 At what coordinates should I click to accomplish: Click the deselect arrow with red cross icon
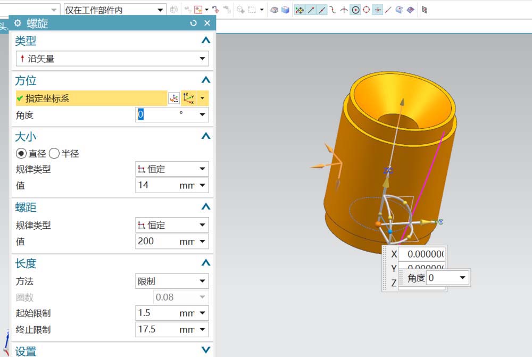[x=216, y=10]
